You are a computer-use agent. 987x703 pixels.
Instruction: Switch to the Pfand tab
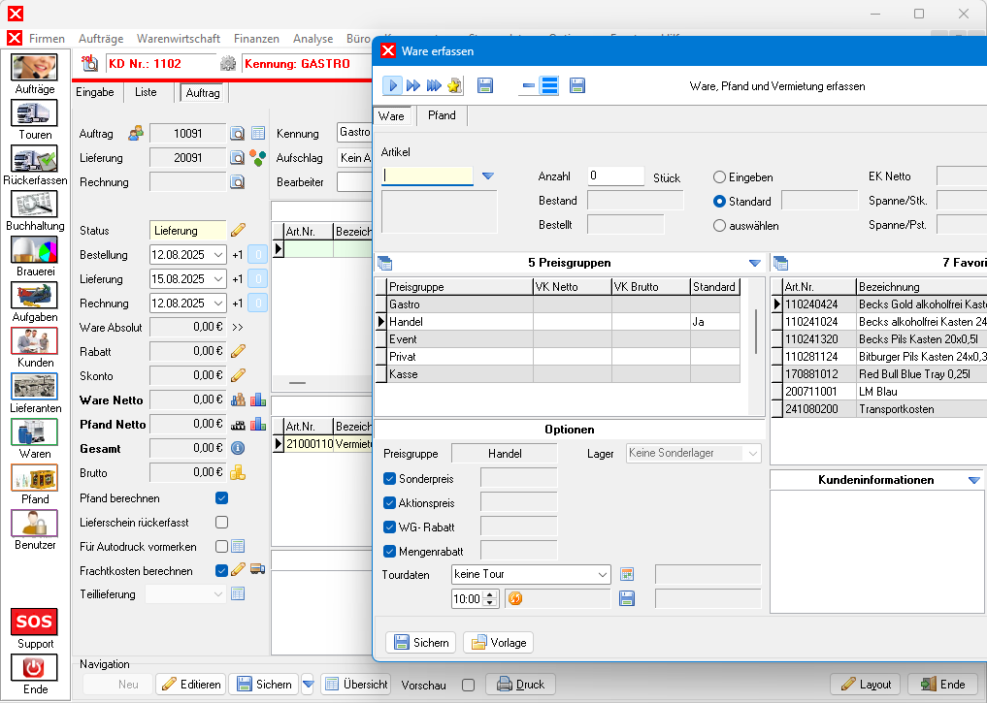pyautogui.click(x=442, y=115)
